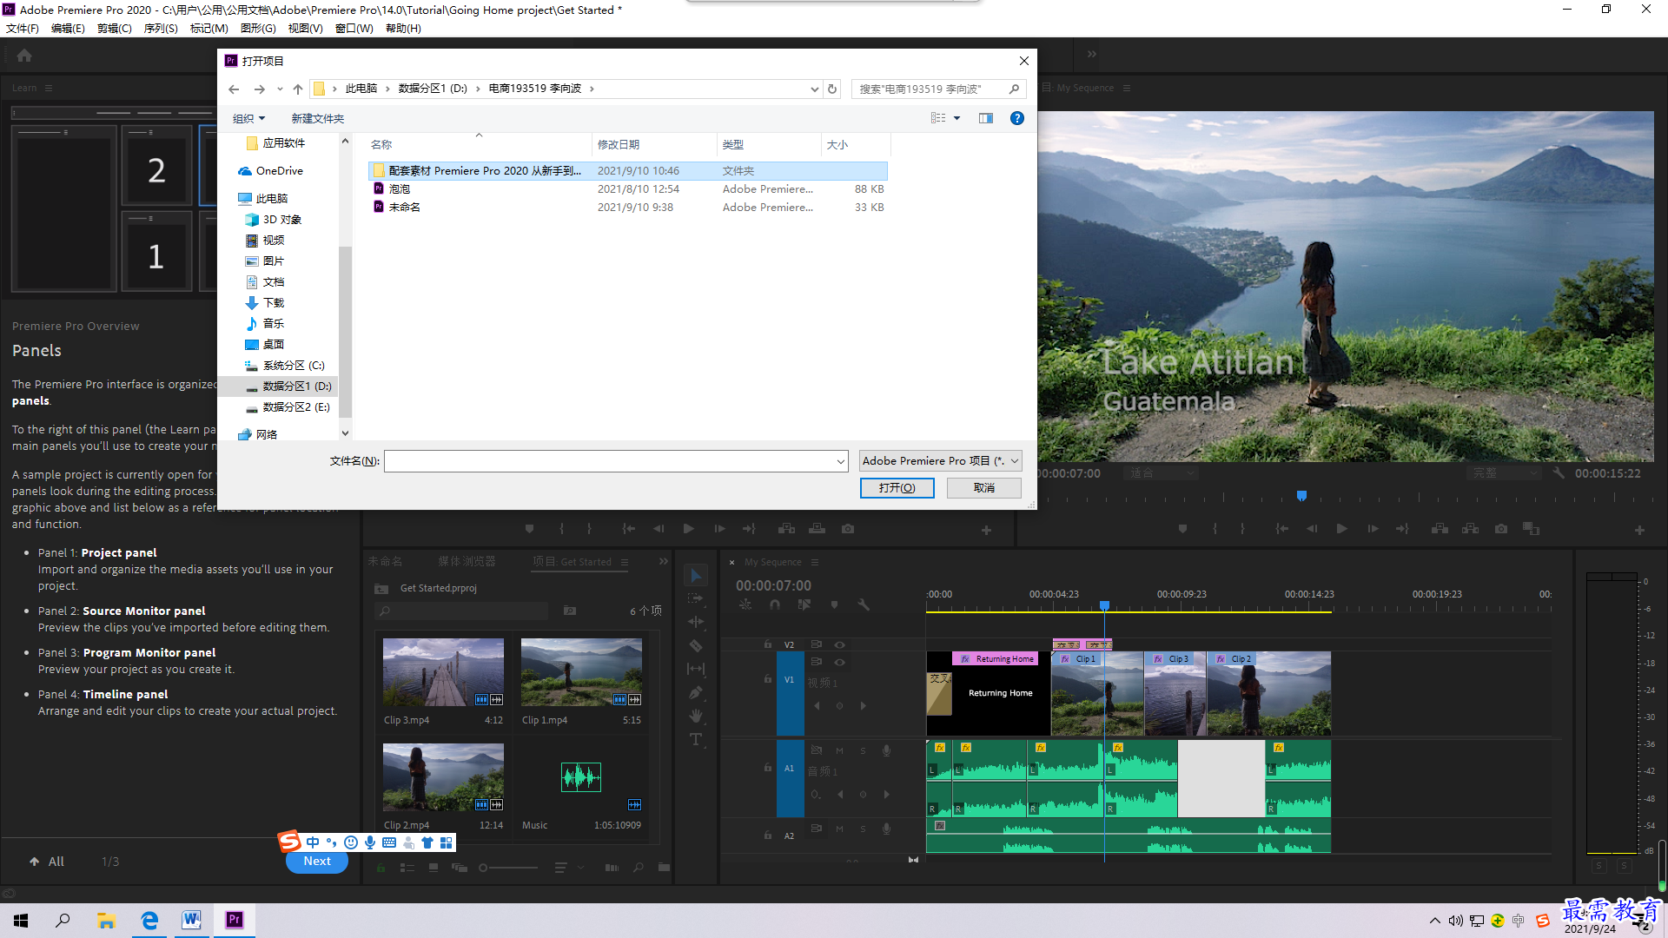The width and height of the screenshot is (1668, 938).
Task: Select the Slip tool
Action: [696, 669]
